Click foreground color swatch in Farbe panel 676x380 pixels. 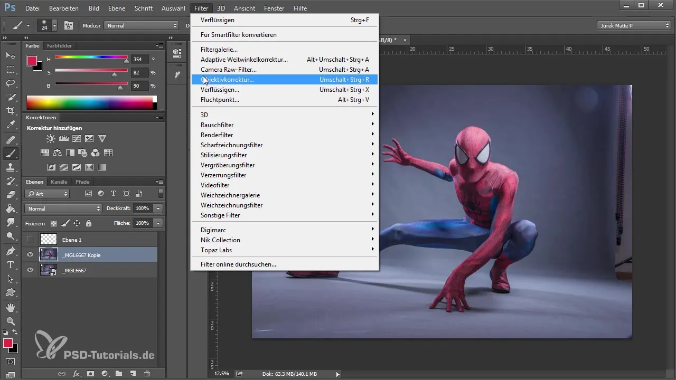coord(32,61)
